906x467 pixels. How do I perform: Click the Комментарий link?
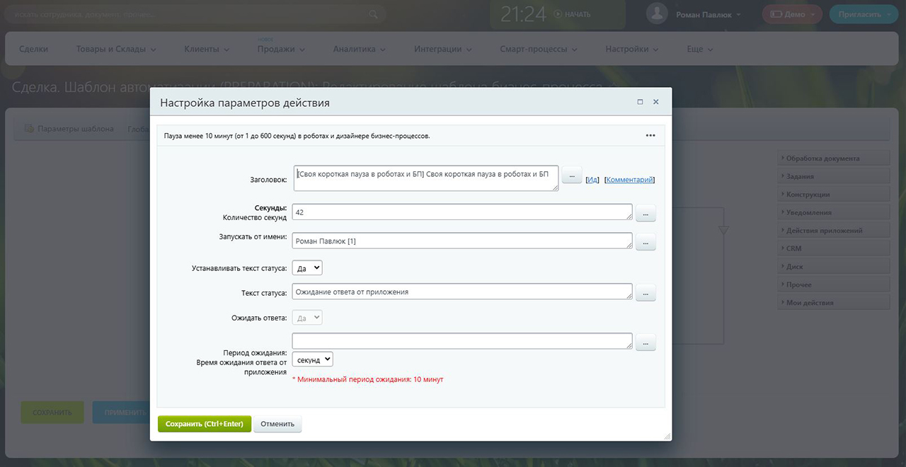(x=629, y=180)
